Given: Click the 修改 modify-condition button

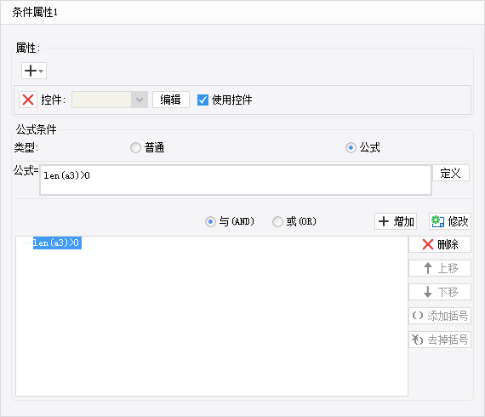Looking at the screenshot, I should click(x=450, y=221).
